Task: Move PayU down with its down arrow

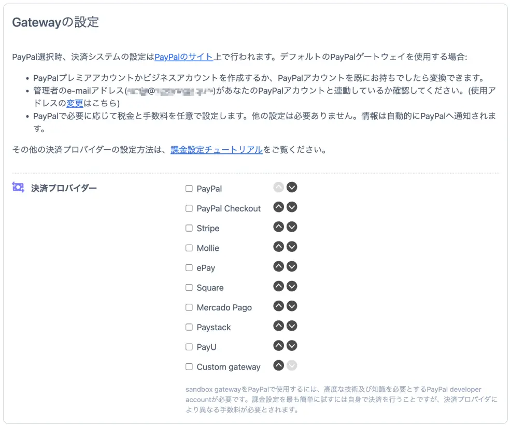Action: (x=292, y=345)
